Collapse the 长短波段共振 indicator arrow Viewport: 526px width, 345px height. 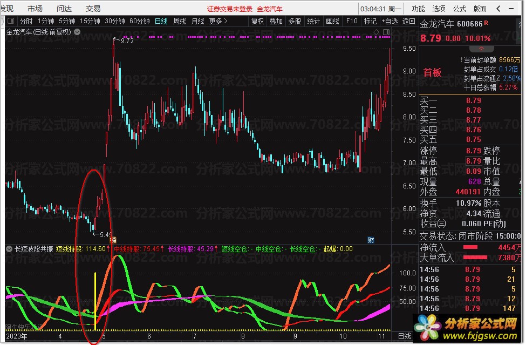tap(9, 249)
